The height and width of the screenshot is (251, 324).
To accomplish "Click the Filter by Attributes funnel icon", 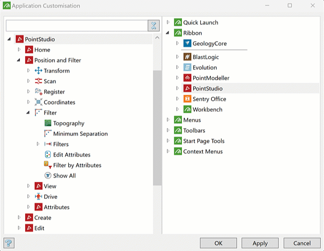I will 48,165.
